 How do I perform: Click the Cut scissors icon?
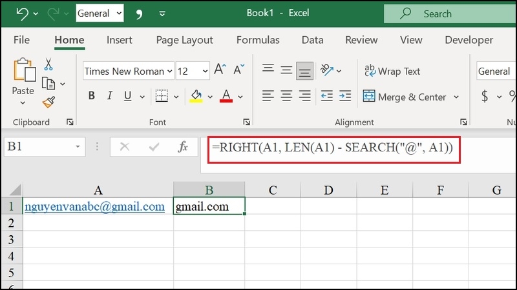48,64
